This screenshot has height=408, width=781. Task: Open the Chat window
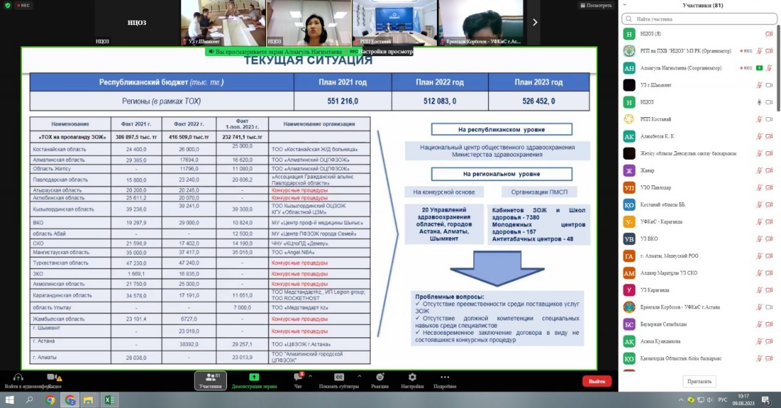point(298,381)
